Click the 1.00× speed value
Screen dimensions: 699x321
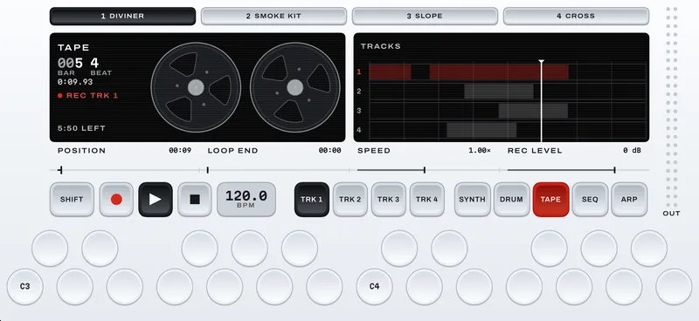click(479, 151)
